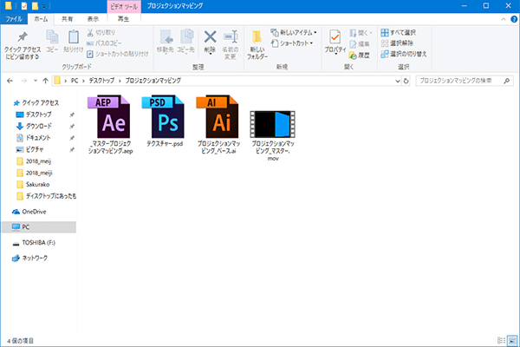Click Copy path (パスのコピー)
This screenshot has width=520, height=347.
pos(104,43)
